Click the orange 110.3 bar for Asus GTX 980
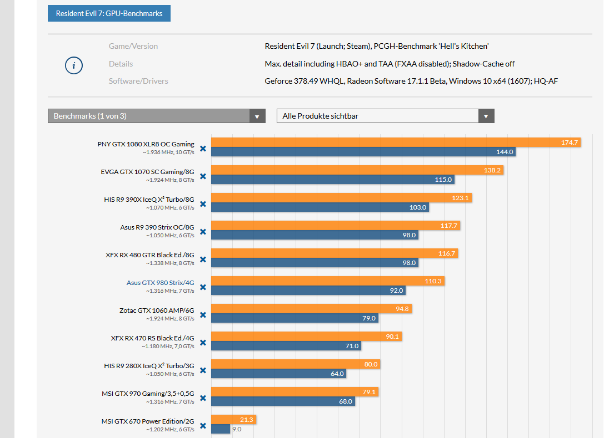Viewport: 604px width, 438px height. coord(328,281)
